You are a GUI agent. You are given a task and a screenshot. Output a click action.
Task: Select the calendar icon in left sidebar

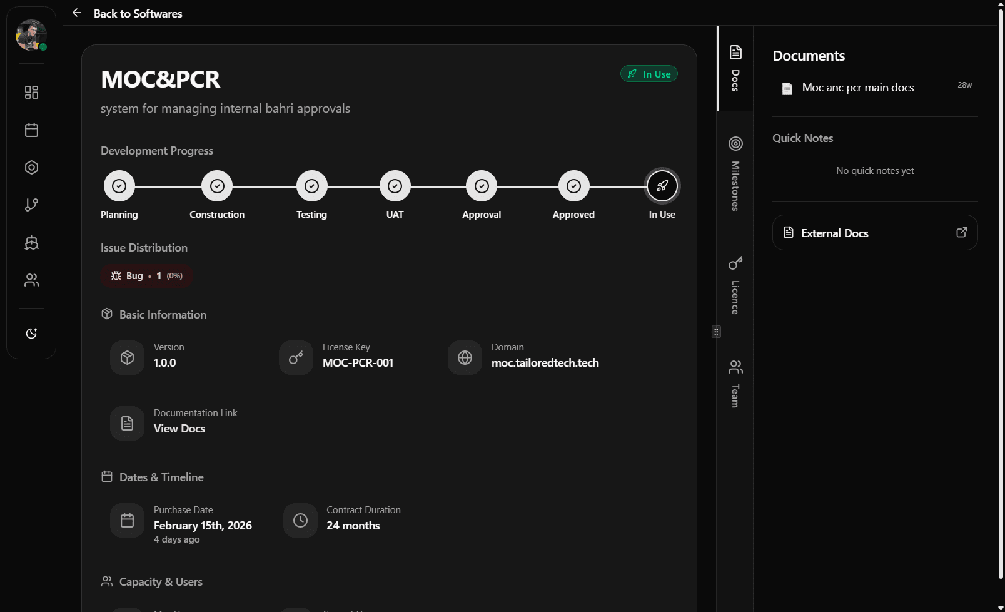[x=31, y=130]
